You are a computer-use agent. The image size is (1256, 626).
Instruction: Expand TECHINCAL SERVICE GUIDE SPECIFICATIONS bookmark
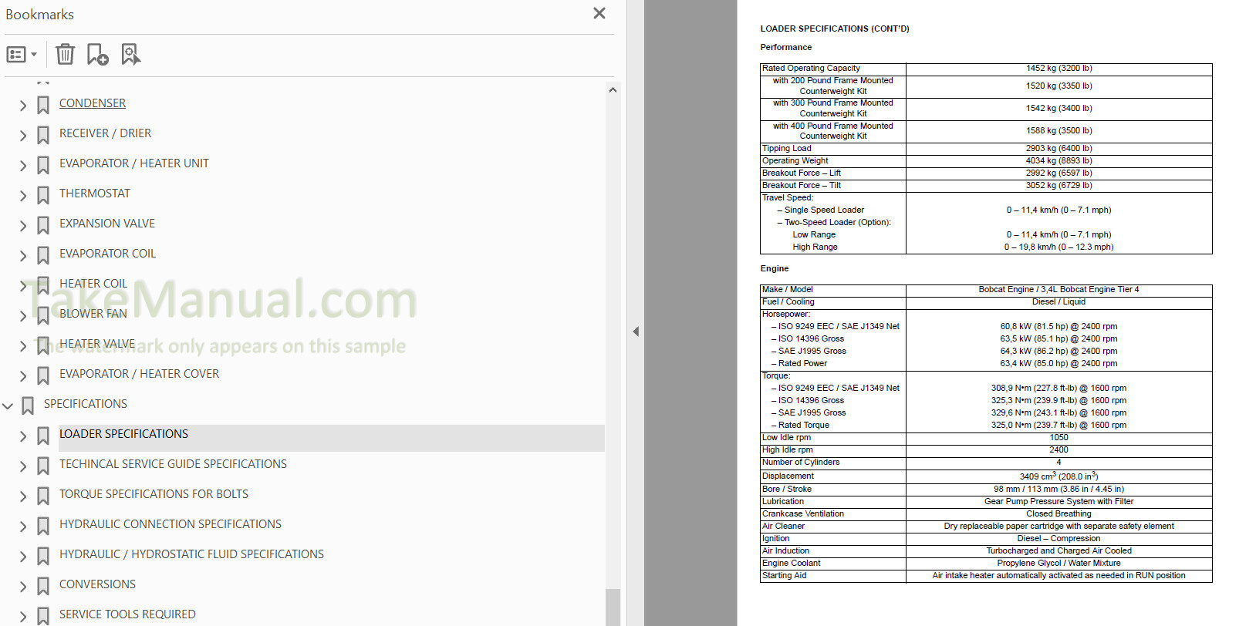pos(23,466)
